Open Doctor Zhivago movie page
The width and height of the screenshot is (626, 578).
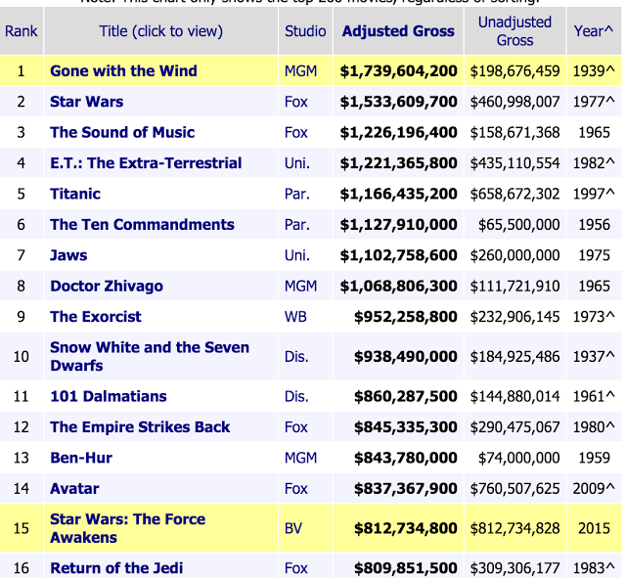(107, 287)
